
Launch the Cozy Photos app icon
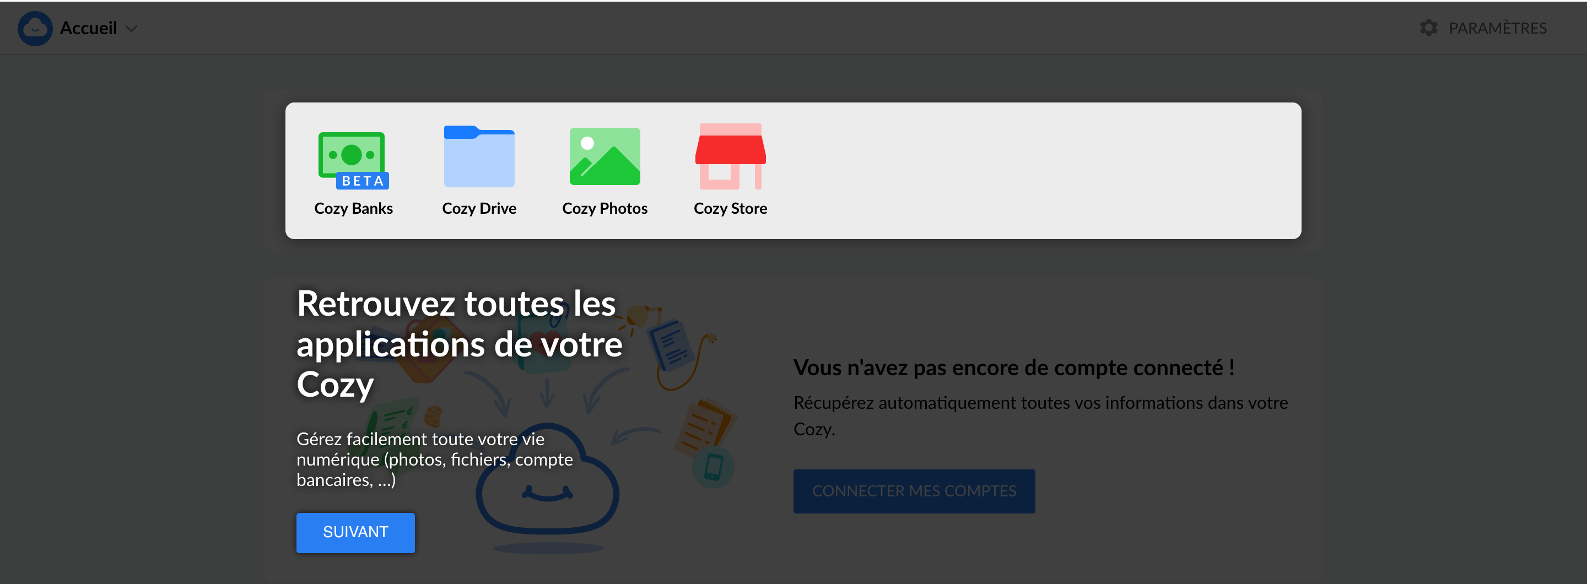click(x=604, y=156)
